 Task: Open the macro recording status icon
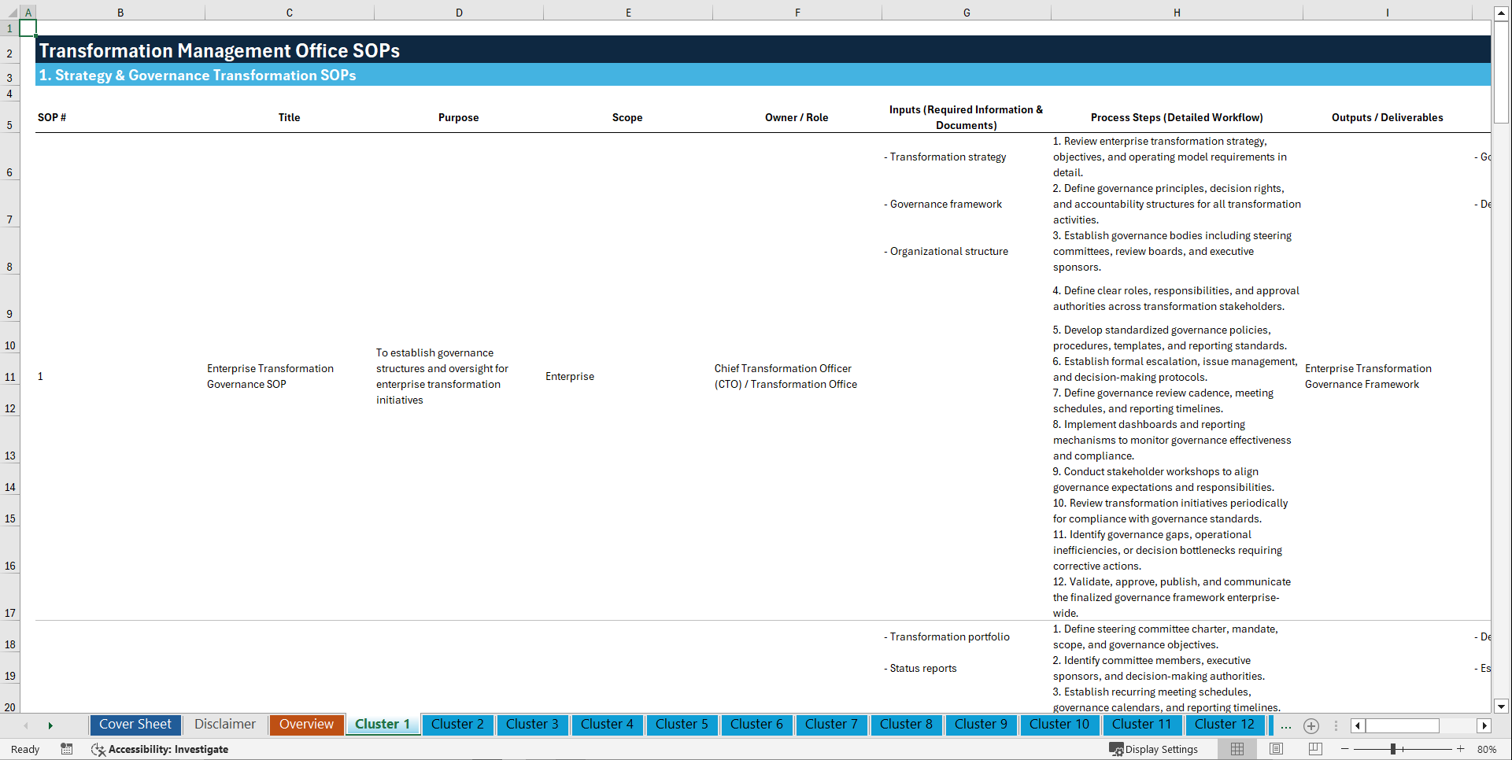point(67,749)
